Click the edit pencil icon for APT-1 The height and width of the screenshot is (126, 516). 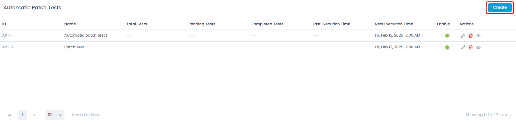click(463, 36)
